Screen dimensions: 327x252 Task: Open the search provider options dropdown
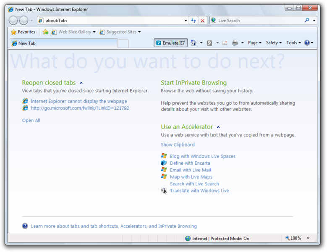pos(314,21)
